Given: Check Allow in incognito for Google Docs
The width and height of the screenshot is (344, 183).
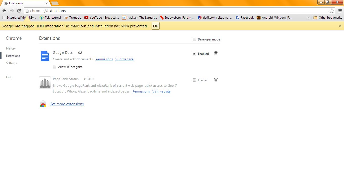Looking at the screenshot, I should click(x=54, y=67).
